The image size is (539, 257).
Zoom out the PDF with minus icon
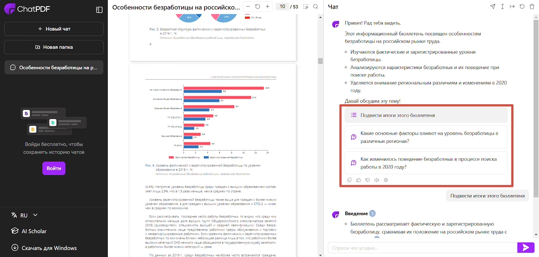[x=248, y=6]
